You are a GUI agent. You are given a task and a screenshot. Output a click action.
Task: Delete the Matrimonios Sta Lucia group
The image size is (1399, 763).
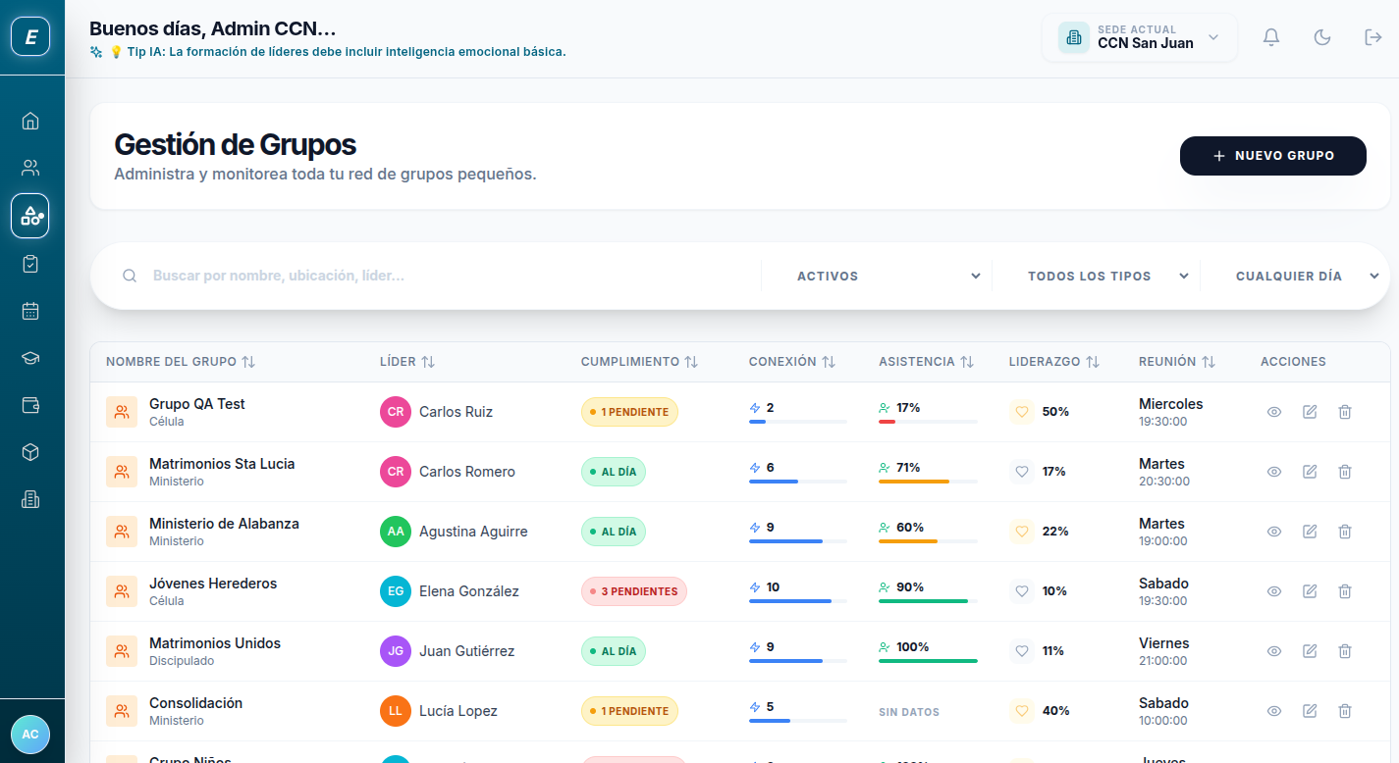pos(1345,472)
